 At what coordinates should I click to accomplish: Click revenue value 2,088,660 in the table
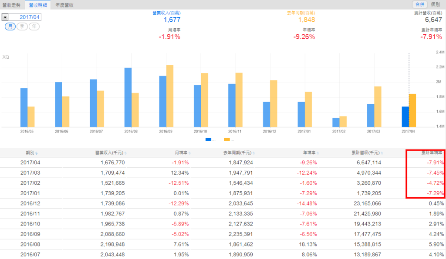pyautogui.click(x=113, y=234)
